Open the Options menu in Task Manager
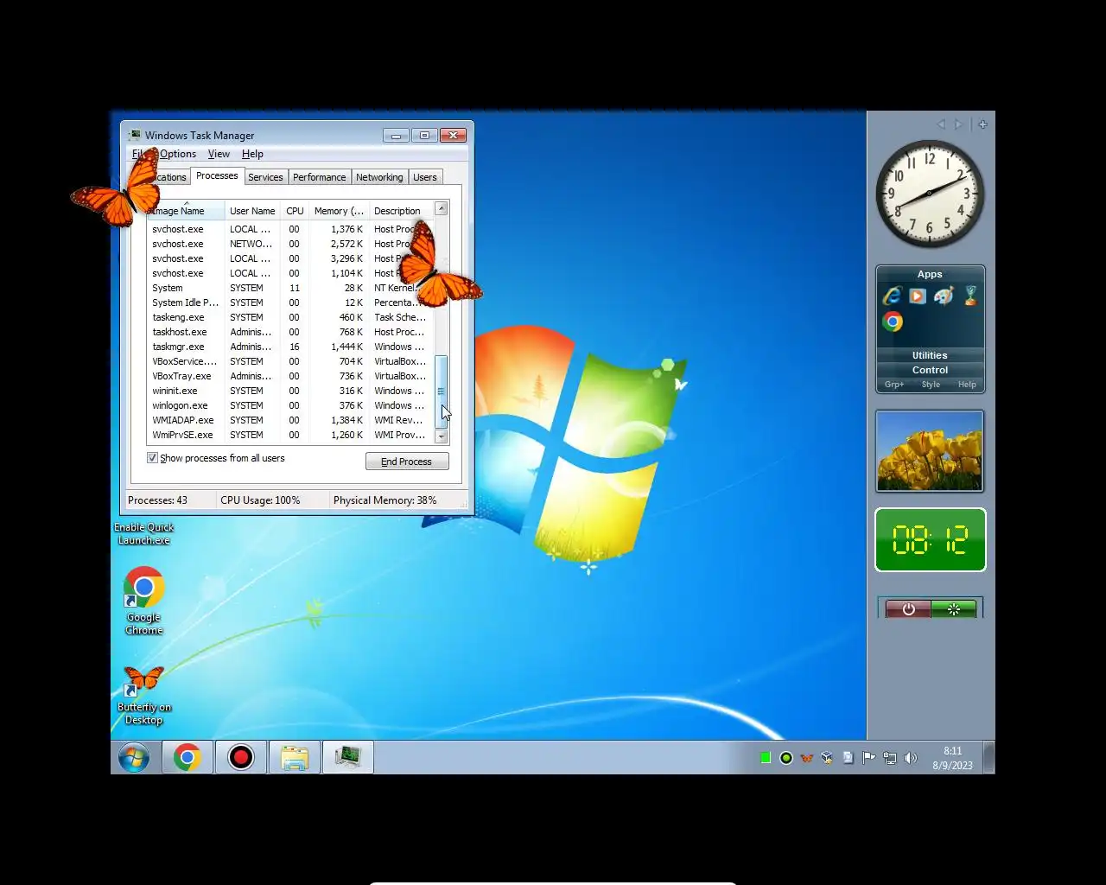Image resolution: width=1106 pixels, height=885 pixels. point(178,154)
